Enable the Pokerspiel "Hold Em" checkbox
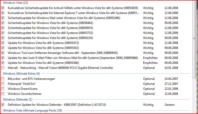The height and width of the screenshot is (114, 198). [x=3, y=84]
